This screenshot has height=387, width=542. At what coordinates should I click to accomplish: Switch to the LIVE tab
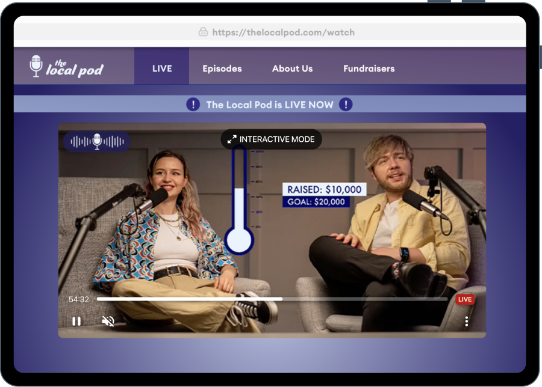pos(162,69)
